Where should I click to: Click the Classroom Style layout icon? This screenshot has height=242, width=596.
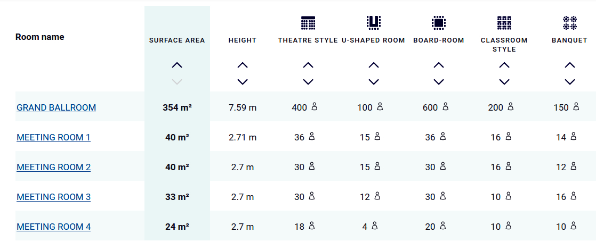point(504,22)
